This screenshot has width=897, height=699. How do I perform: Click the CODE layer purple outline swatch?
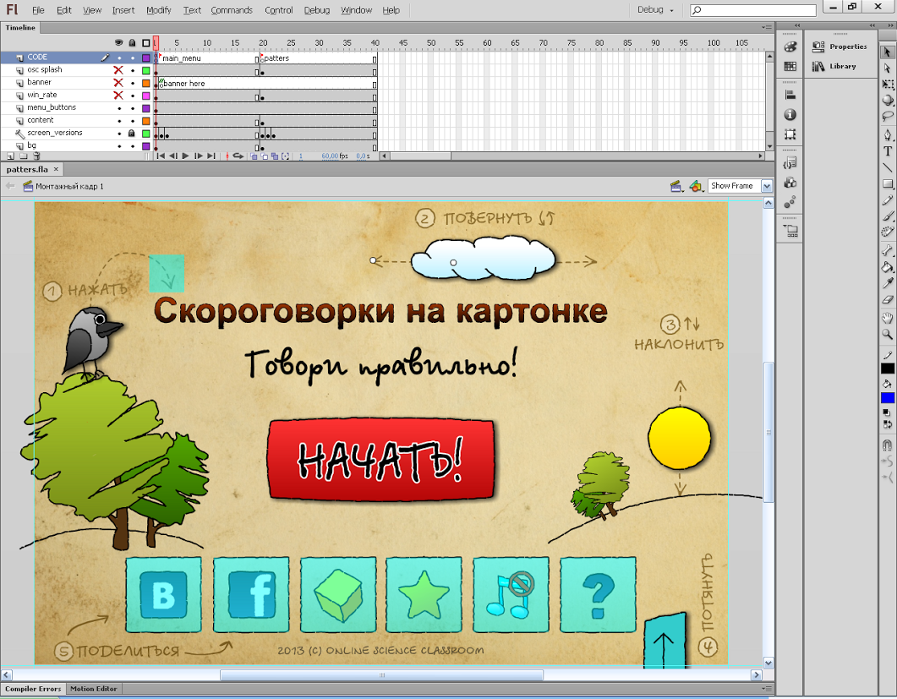pyautogui.click(x=146, y=57)
